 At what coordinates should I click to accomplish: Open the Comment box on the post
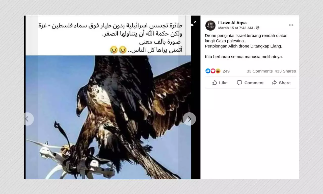250,83
